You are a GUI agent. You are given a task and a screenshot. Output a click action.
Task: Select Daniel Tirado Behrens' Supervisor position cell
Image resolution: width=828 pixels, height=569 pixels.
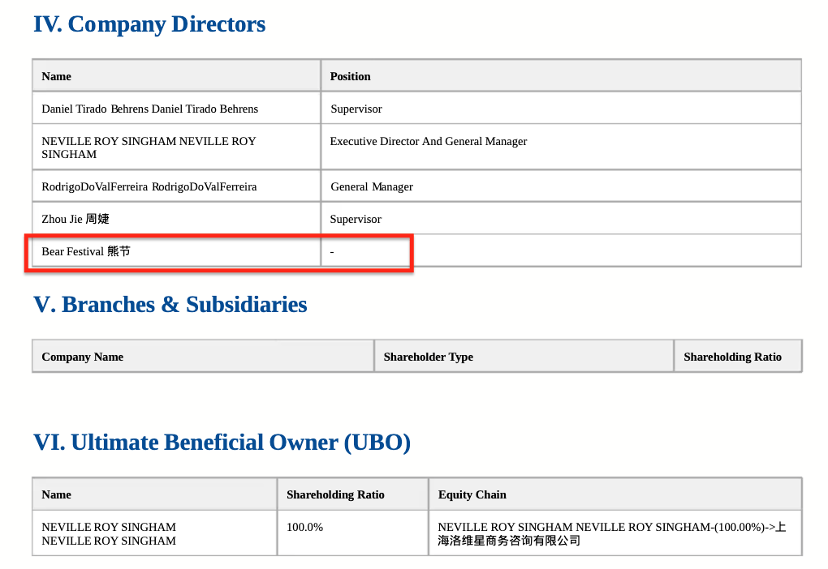pyautogui.click(x=356, y=109)
